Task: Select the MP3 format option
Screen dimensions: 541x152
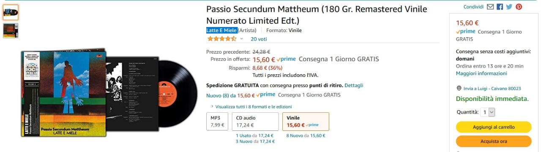Action: tap(217, 121)
